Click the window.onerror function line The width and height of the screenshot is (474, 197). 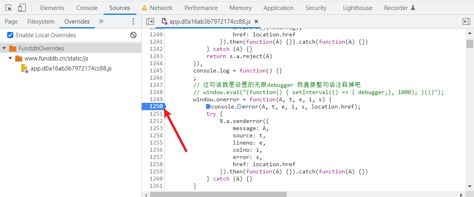262,99
